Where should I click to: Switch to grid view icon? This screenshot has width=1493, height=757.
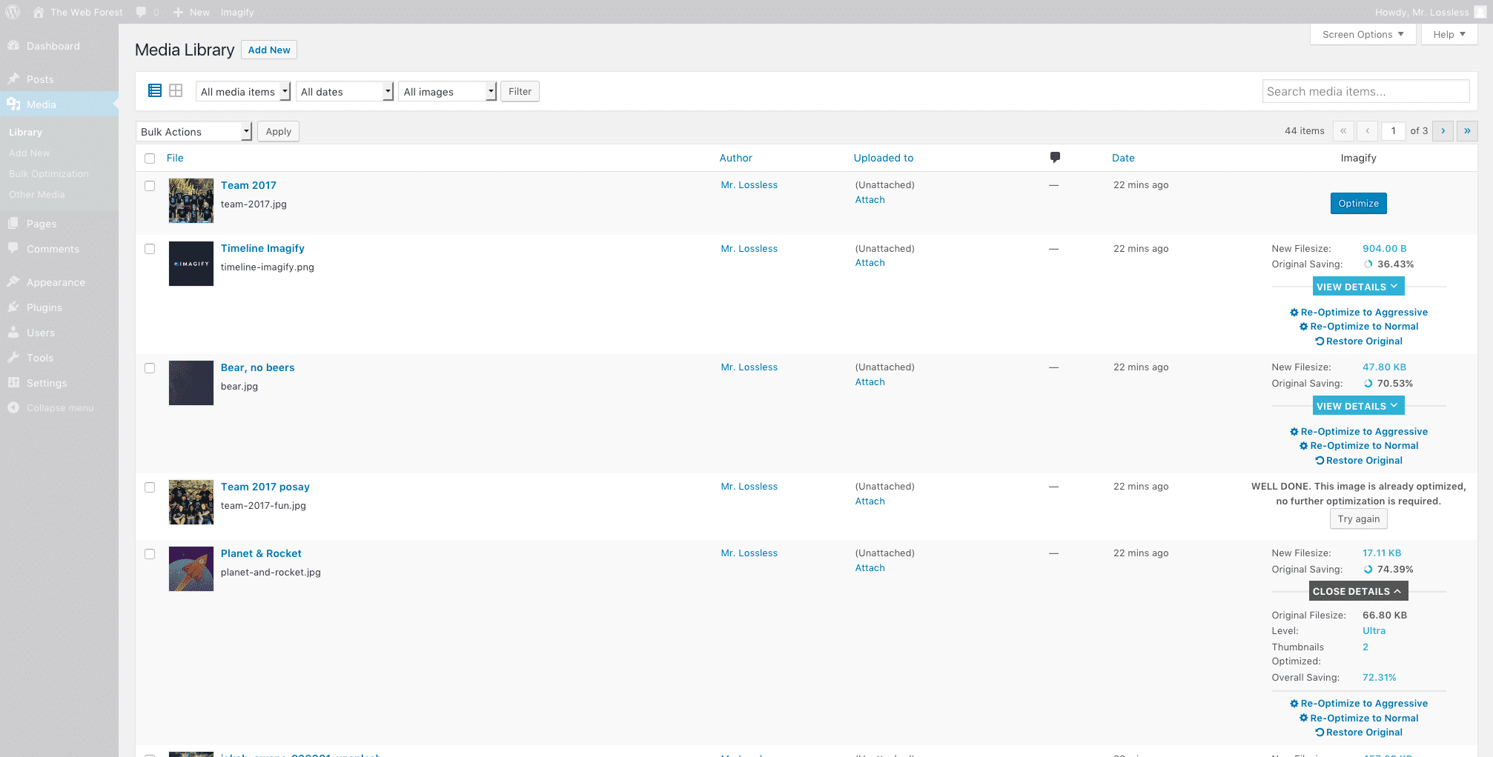pos(176,90)
